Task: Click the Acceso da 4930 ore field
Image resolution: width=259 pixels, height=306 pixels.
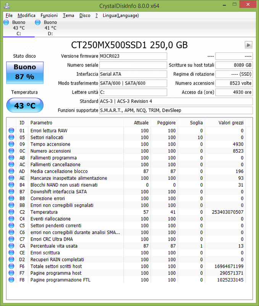Action: pos(234,92)
